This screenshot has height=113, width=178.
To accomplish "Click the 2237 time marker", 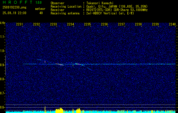I will click(121, 24).
